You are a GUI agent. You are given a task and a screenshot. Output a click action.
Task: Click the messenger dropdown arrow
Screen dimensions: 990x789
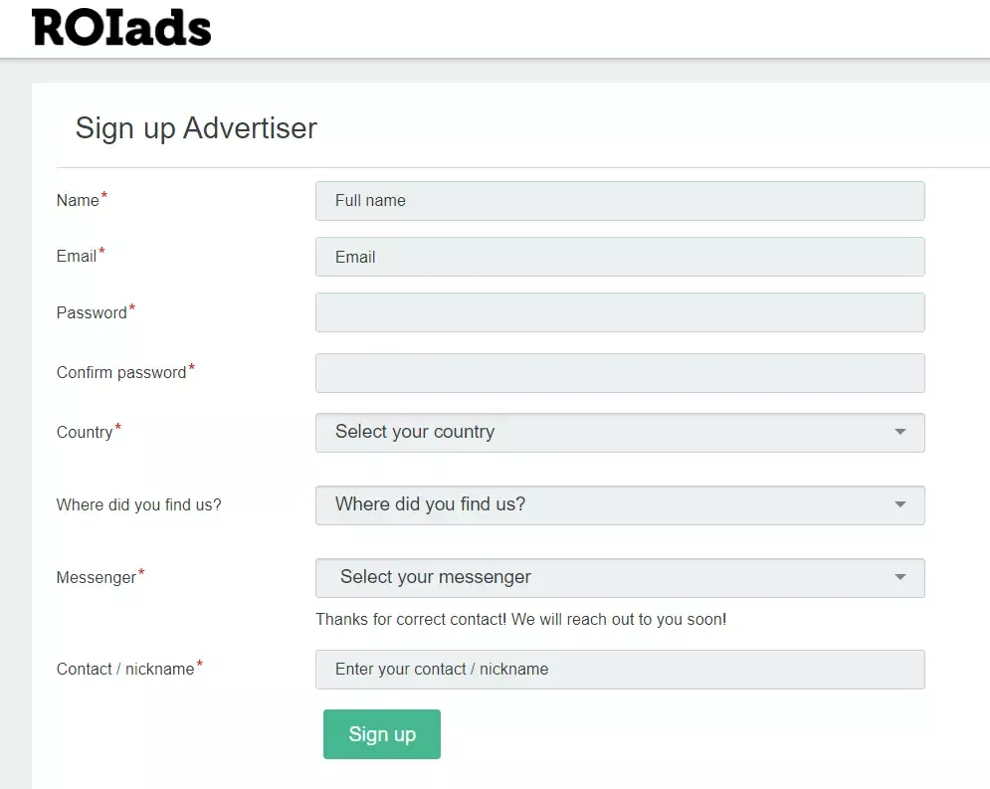click(899, 578)
